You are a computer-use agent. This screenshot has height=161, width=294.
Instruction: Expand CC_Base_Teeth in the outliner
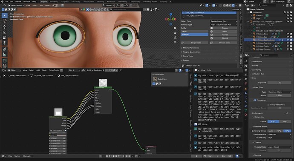pos(251,46)
